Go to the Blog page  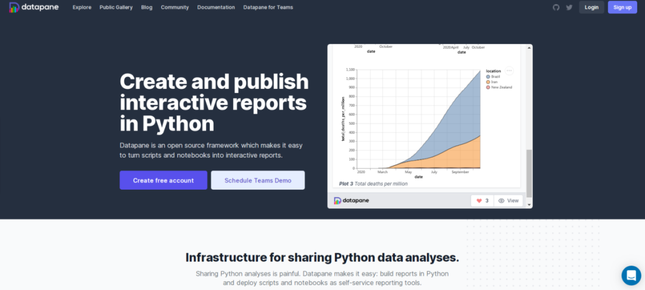tap(146, 7)
